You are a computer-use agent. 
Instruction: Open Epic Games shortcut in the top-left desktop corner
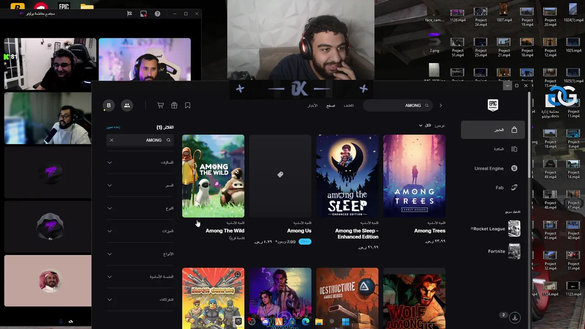64,6
